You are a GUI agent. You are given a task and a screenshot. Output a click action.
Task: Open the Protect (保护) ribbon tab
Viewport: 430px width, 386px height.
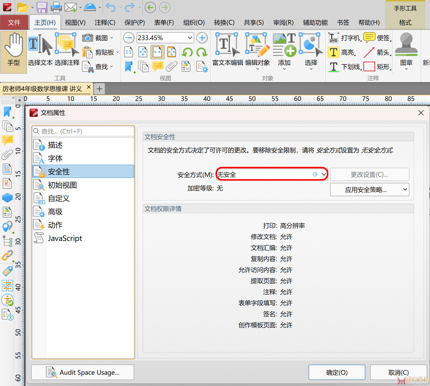134,23
